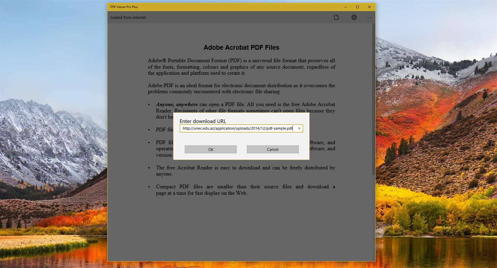This screenshot has height=268, width=497.
Task: Click the 'The free Acrobat Reader is easy' bullet
Action: (245, 171)
